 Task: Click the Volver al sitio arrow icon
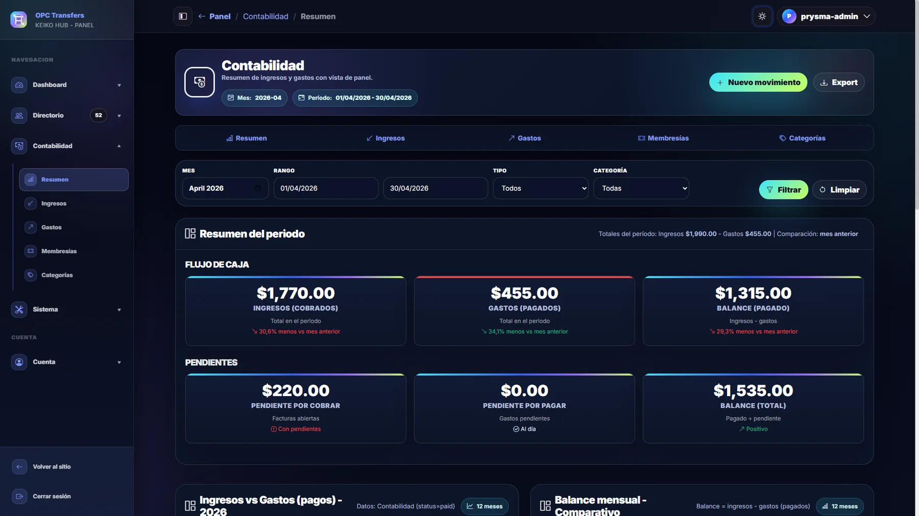pos(19,467)
